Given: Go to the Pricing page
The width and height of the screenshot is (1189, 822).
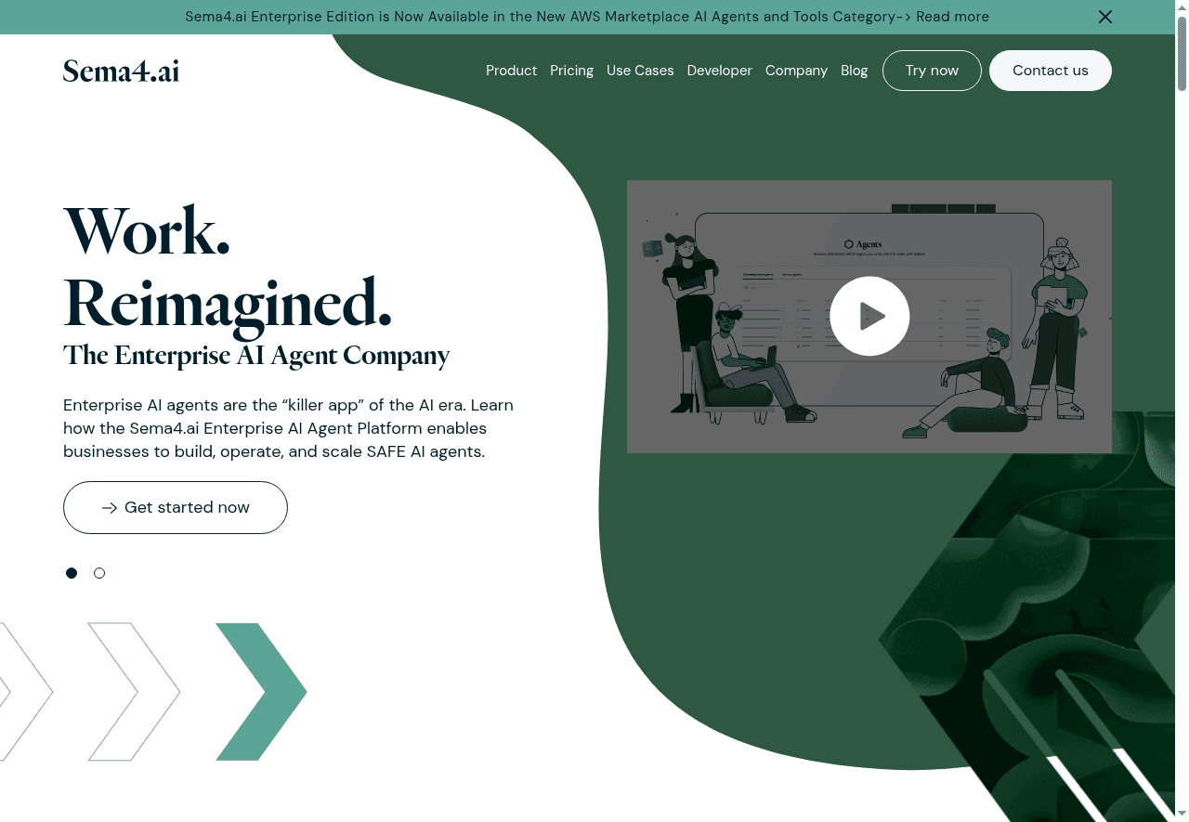Looking at the screenshot, I should click(571, 71).
